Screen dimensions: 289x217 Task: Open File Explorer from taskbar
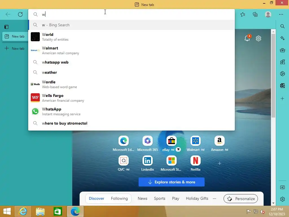click(40, 211)
